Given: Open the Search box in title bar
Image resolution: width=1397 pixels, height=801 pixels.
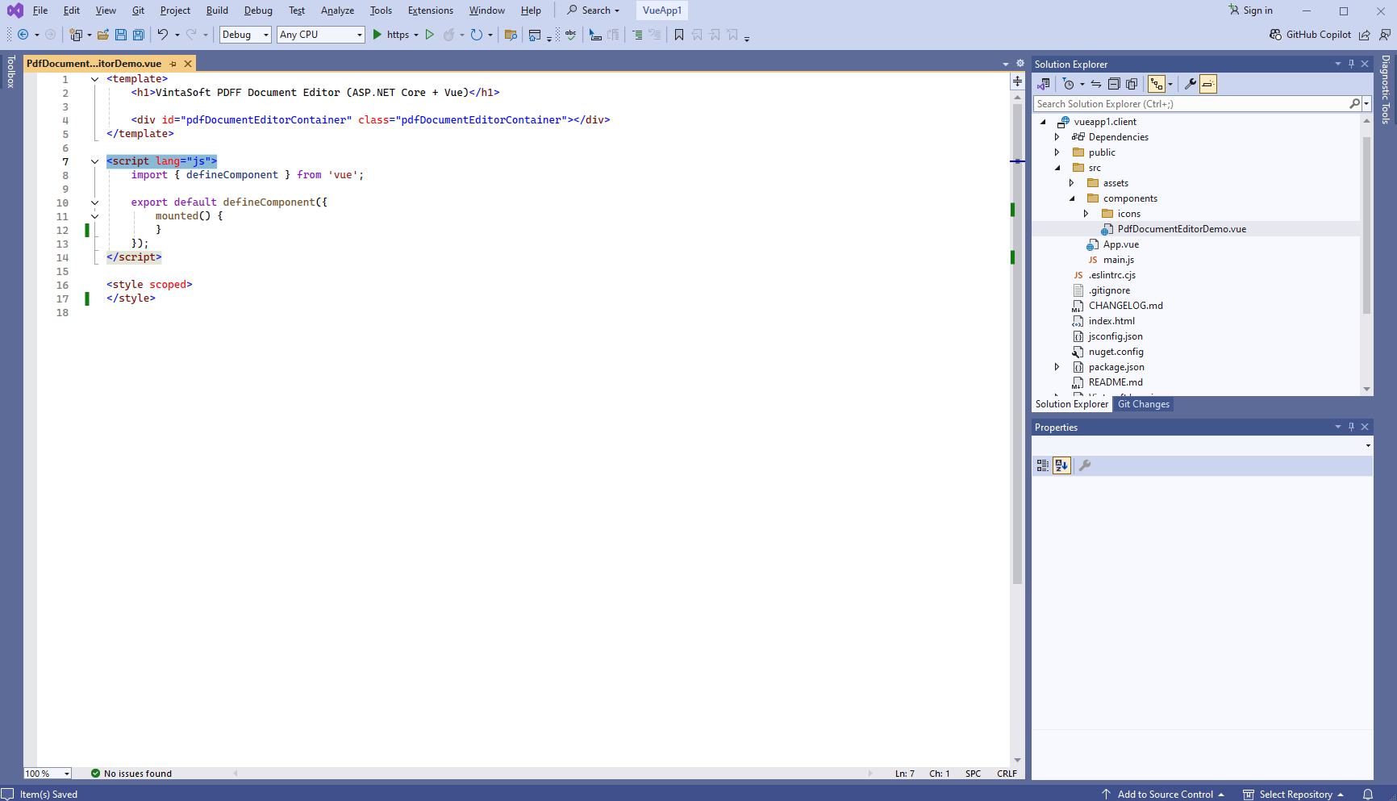Looking at the screenshot, I should point(593,10).
